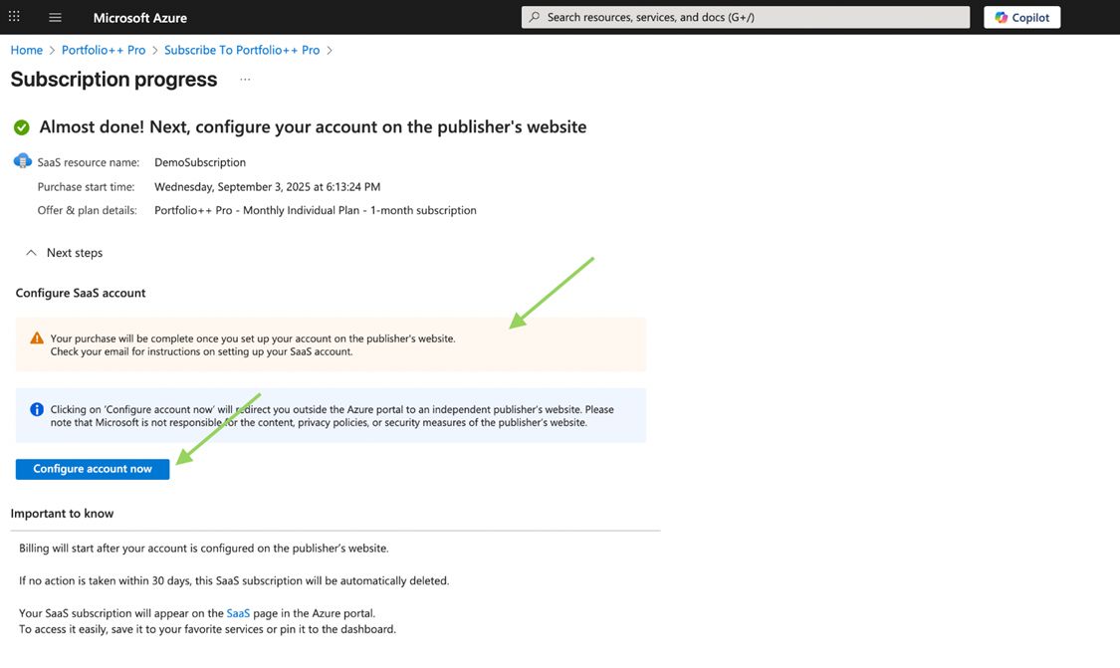Click the Copilot icon in the top bar

pyautogui.click(x=1000, y=17)
